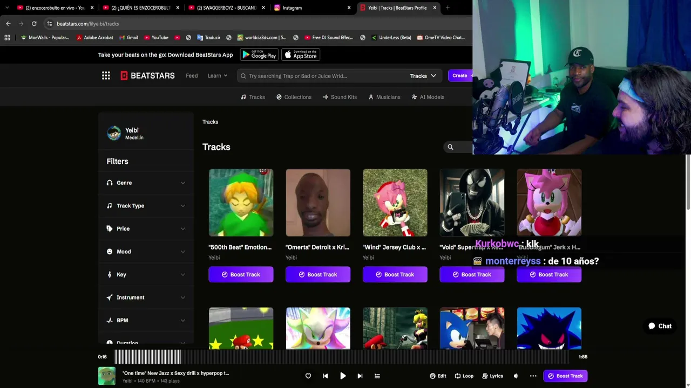Click the BeatStars logo
The image size is (691, 388).
click(147, 75)
